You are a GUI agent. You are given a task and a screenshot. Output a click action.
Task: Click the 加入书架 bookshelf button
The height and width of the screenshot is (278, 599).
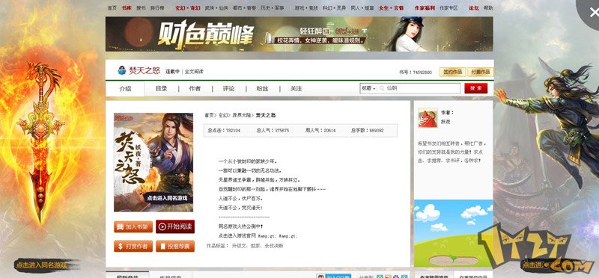133,226
